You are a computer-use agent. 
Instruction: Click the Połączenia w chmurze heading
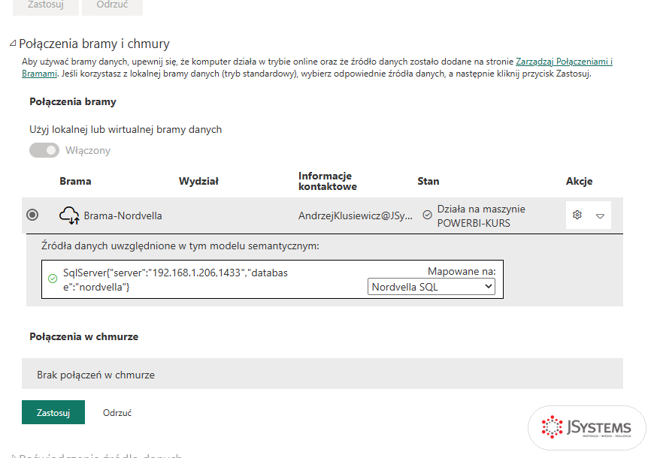84,336
